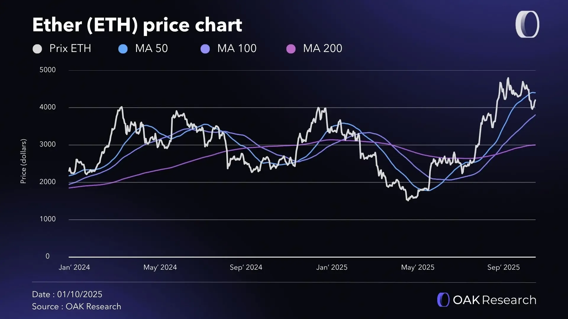Click the OAK Research brand text

[x=494, y=300]
